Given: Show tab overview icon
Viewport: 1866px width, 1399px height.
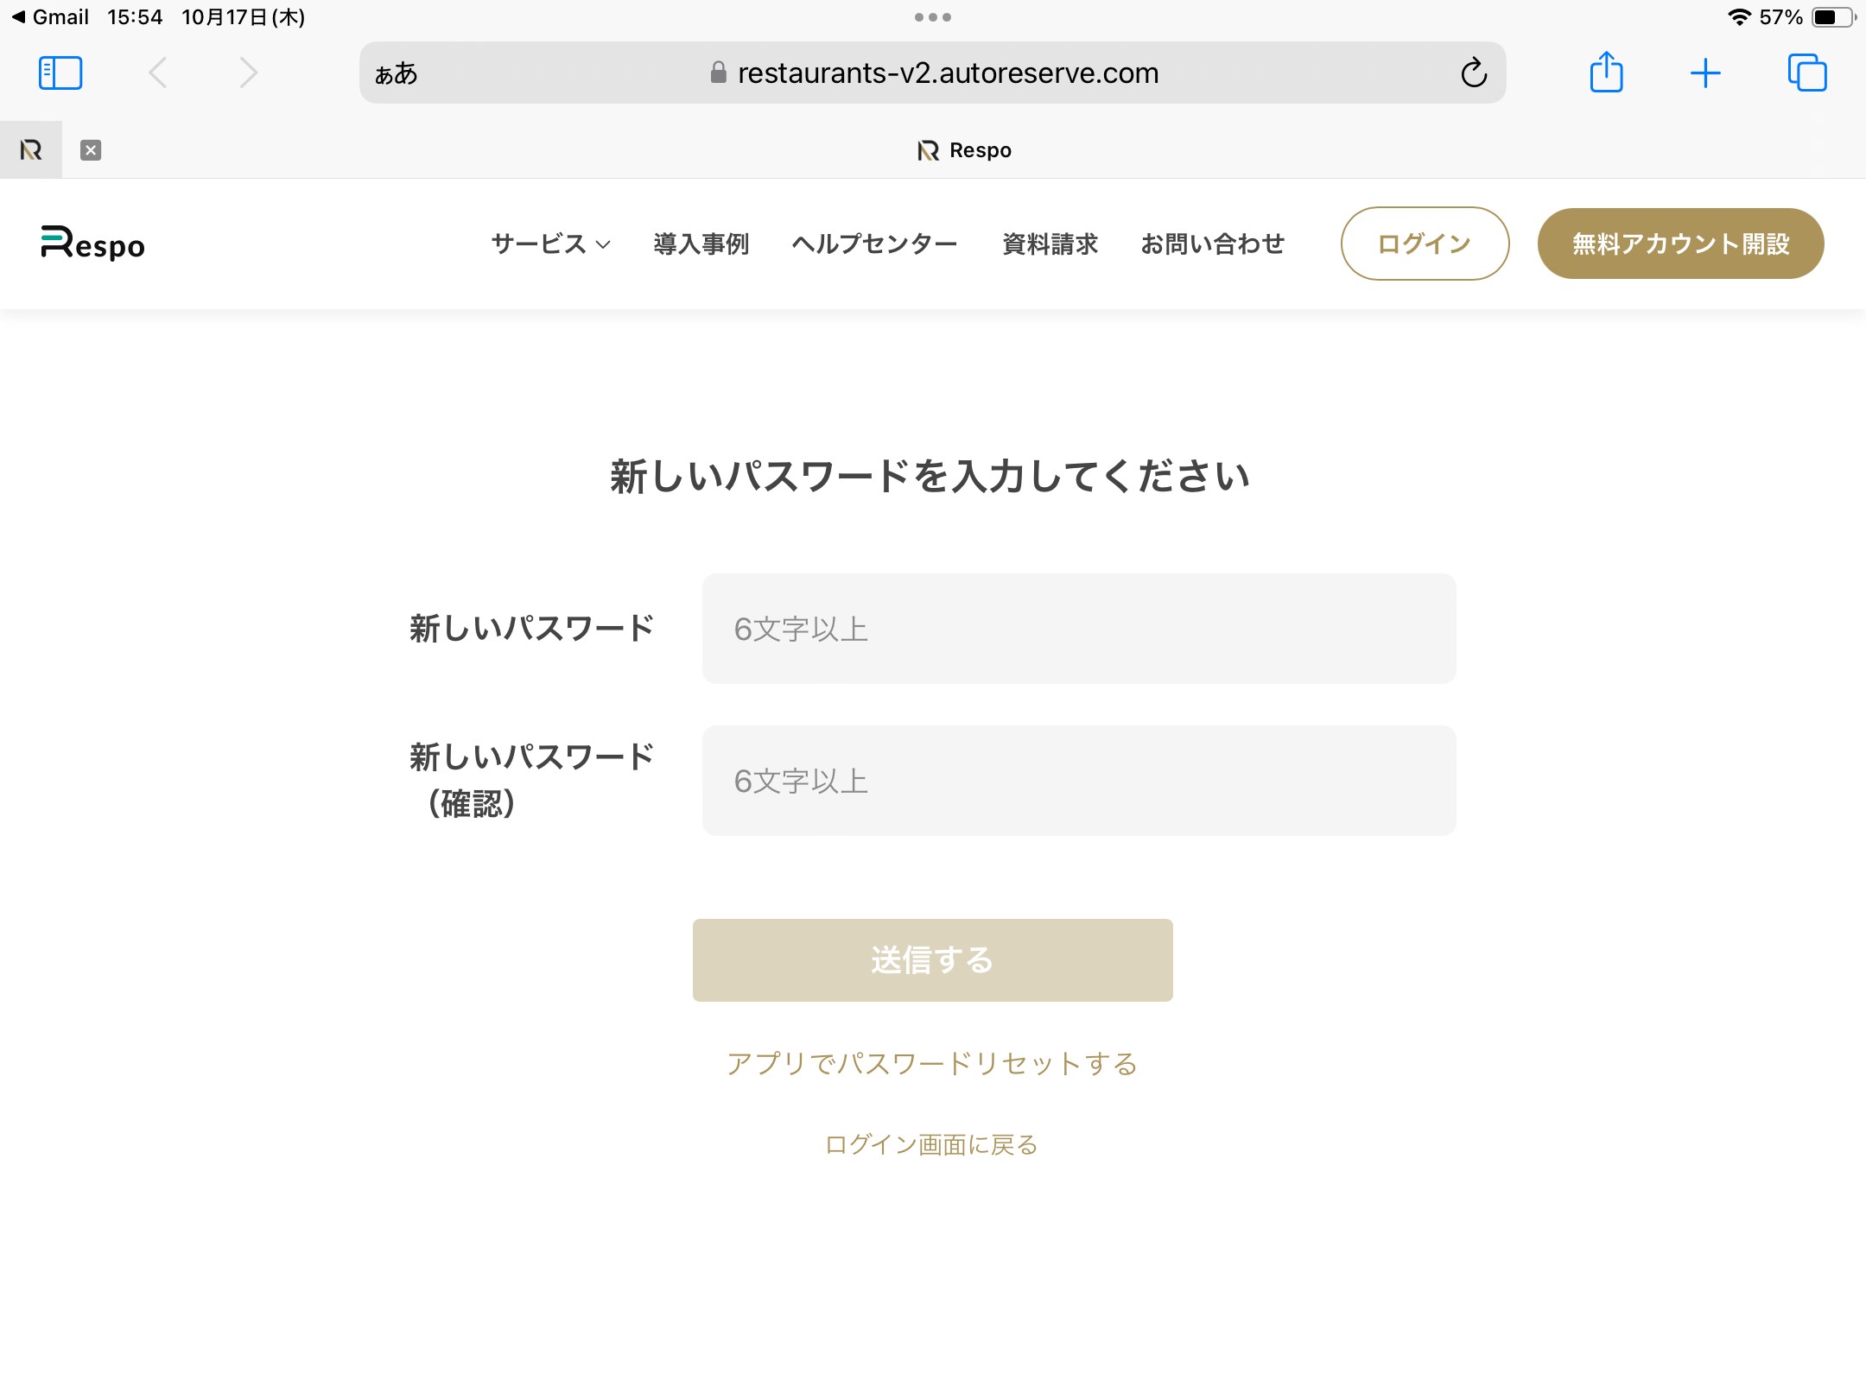Looking at the screenshot, I should 1806,73.
